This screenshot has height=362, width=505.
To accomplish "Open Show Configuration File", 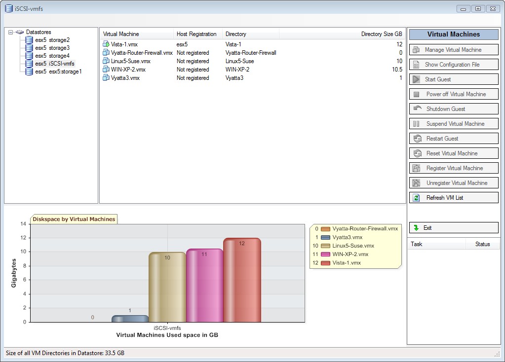I will tap(452, 65).
